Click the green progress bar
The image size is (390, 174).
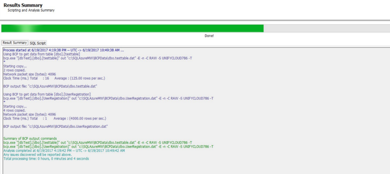(132, 28)
